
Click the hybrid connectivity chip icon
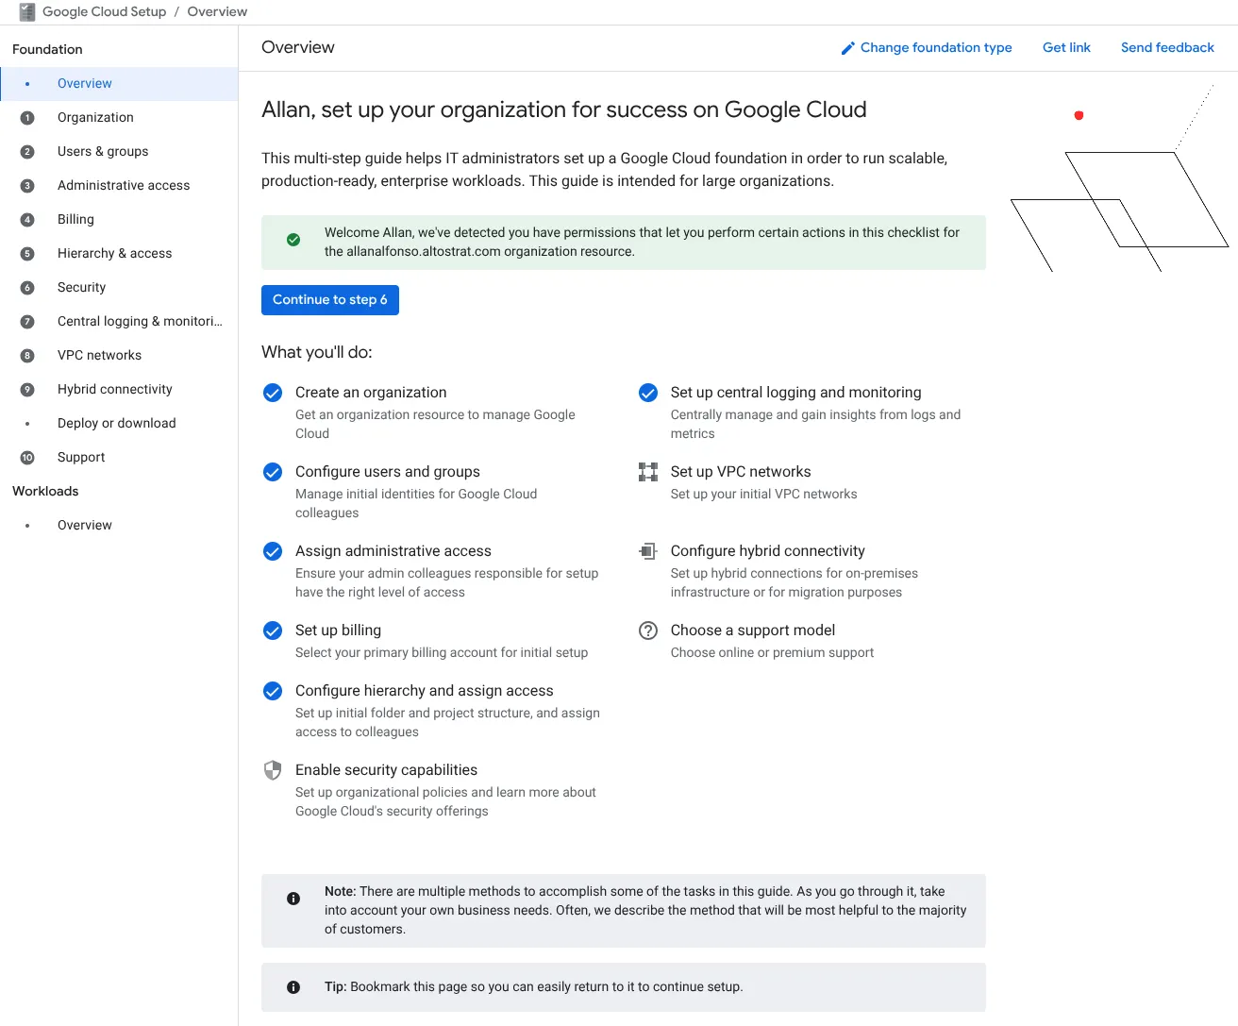coord(648,551)
